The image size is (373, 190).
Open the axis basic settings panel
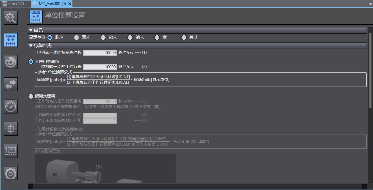pyautogui.click(x=11, y=18)
